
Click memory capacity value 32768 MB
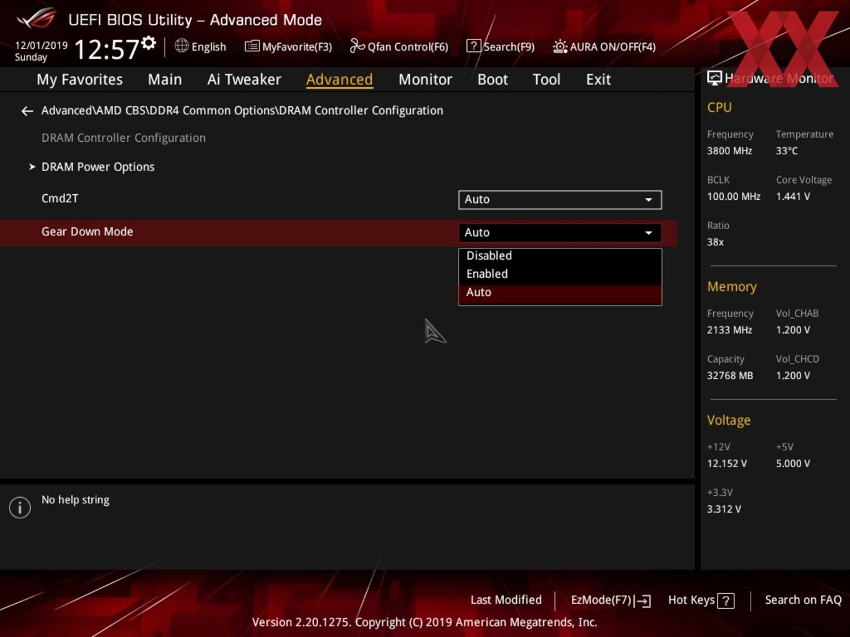730,375
